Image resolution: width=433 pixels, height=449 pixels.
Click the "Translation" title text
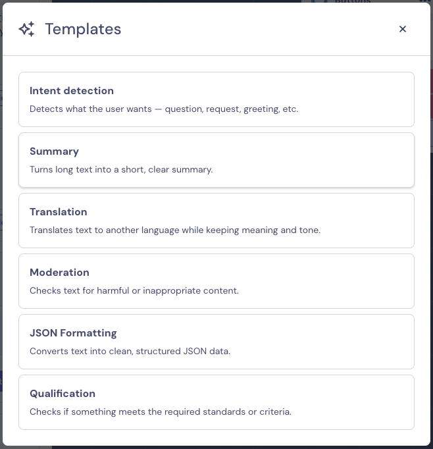pyautogui.click(x=59, y=212)
